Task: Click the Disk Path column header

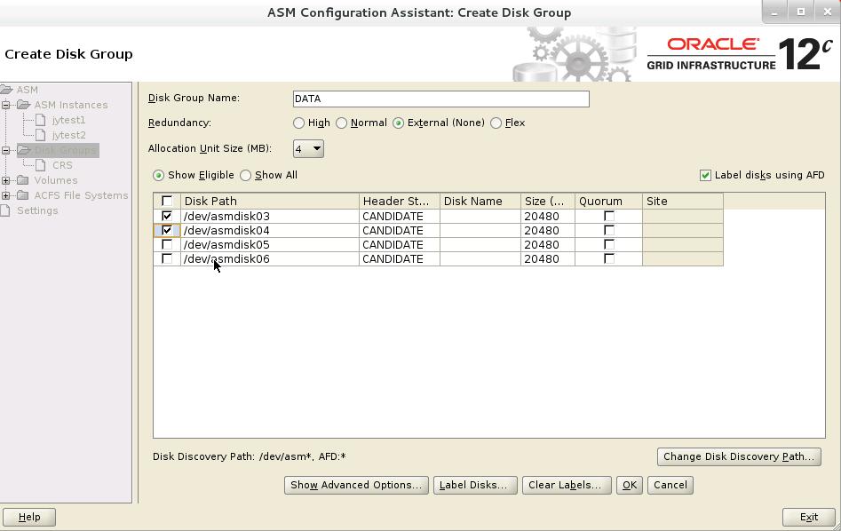Action: [x=270, y=202]
